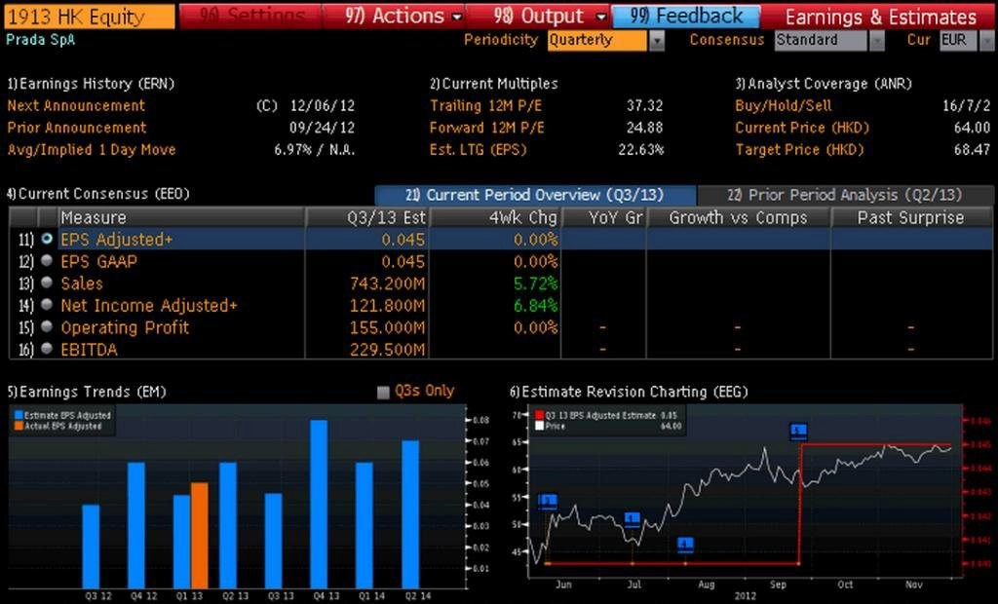Click the Prior Announcement date 09/24/12
The width and height of the screenshot is (998, 604).
[322, 128]
